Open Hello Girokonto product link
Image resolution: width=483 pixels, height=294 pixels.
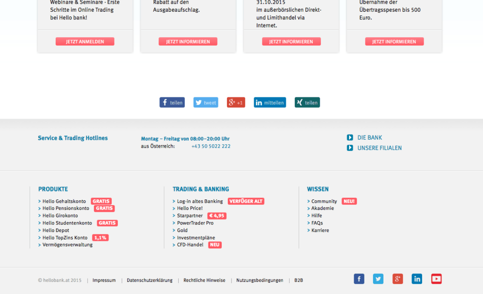pos(60,215)
